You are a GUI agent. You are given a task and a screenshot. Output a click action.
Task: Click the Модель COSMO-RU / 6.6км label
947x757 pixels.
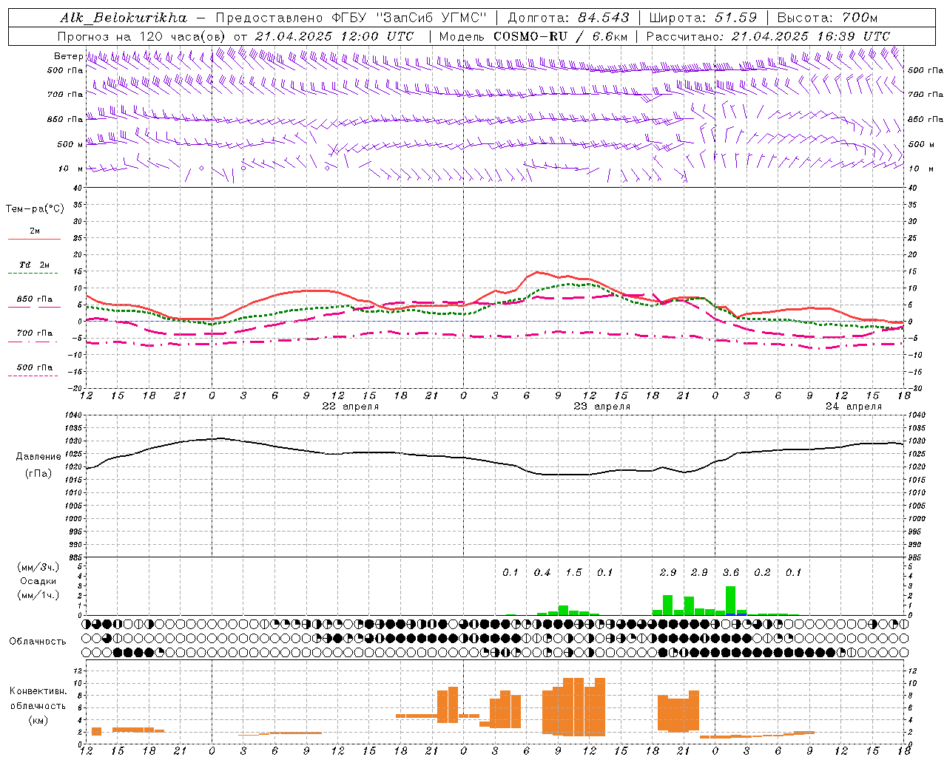tap(533, 36)
